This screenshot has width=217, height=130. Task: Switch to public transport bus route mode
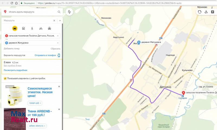coord(23,28)
